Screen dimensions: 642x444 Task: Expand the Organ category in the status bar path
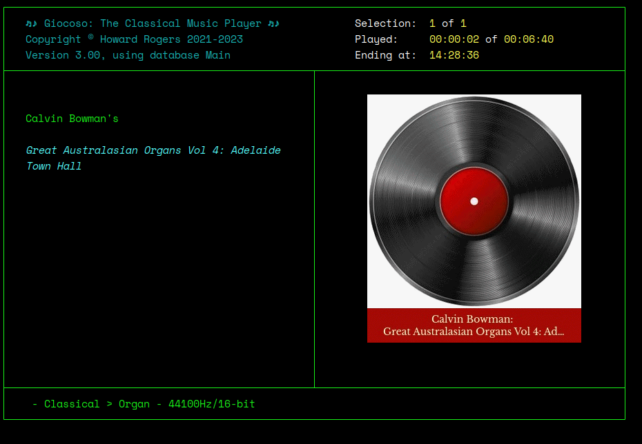coord(135,404)
